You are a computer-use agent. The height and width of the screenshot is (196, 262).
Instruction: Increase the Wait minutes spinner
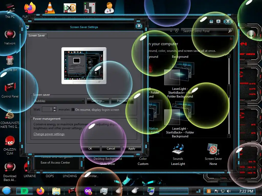pos(54,108)
